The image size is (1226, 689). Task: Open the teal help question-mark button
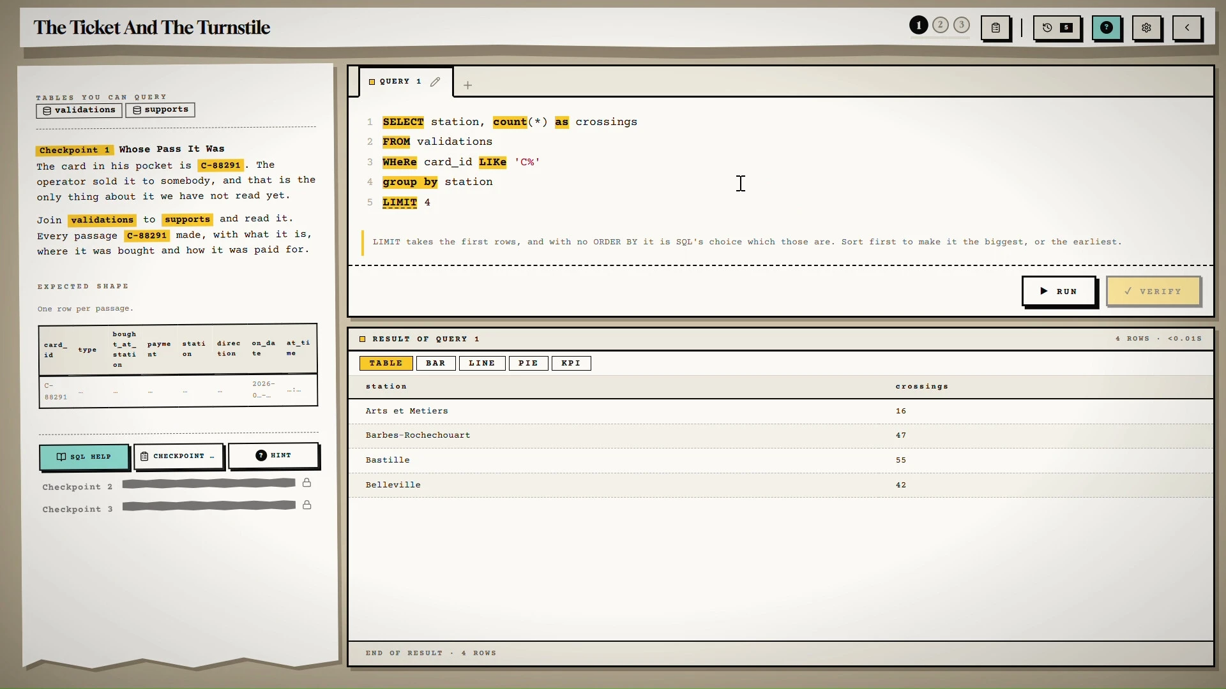click(x=1107, y=28)
